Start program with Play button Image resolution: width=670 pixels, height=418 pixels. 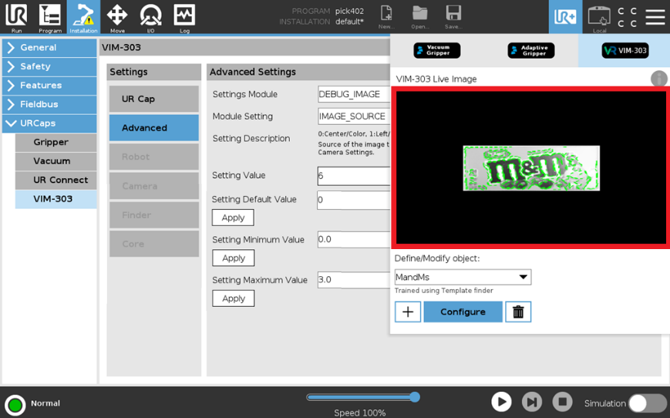pos(501,402)
